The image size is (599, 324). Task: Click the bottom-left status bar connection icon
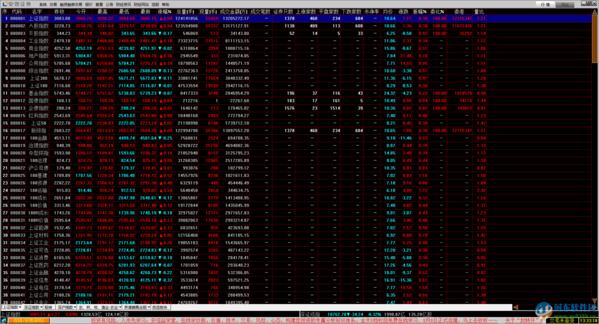pyautogui.click(x=3, y=321)
